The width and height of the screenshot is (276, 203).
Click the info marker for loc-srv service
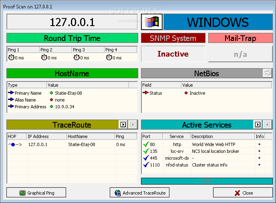tap(259, 151)
